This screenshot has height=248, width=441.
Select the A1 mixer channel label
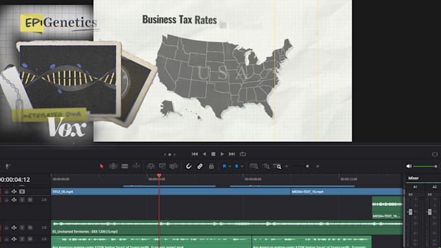click(x=415, y=186)
